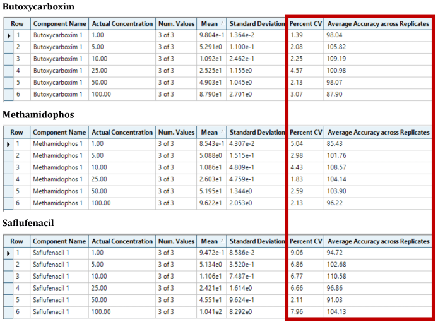Select the 5.04 Percent CV cell
This screenshot has height=324, width=438.
click(x=305, y=145)
